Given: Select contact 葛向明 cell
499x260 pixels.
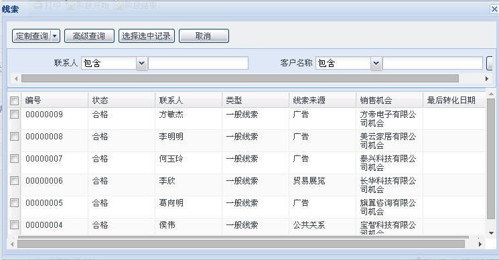Looking at the screenshot, I should 188,207.
